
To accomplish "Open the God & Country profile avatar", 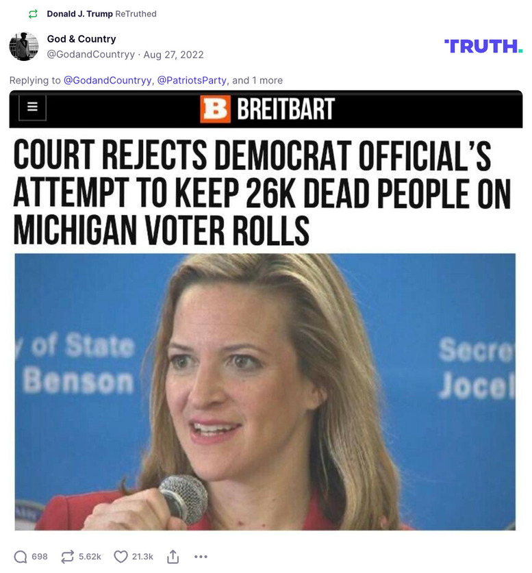I will pos(24,47).
